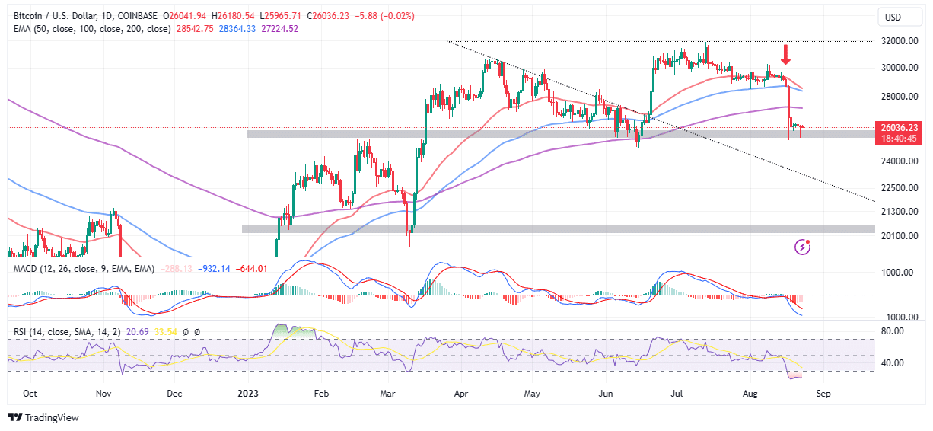Click the MACD histogram value -288.13
The height and width of the screenshot is (431, 933).
tap(177, 269)
